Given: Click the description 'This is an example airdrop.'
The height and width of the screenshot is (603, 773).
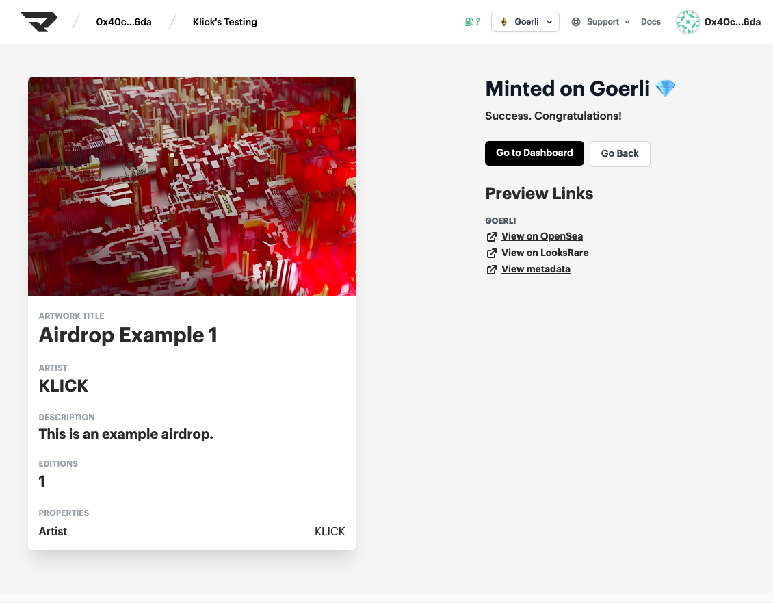Looking at the screenshot, I should tap(126, 434).
